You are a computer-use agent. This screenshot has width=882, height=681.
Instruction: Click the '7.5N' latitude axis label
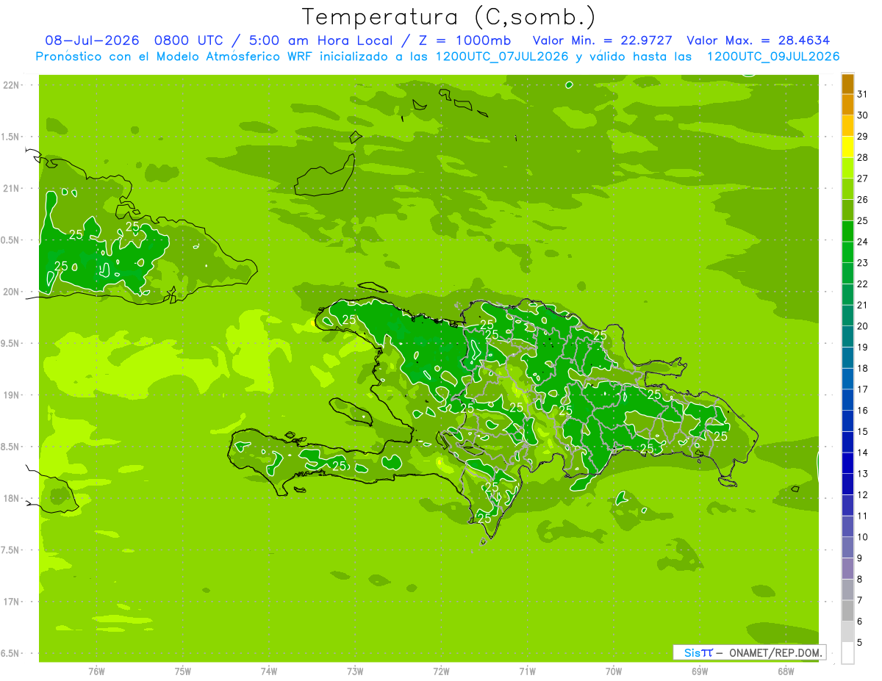11,550
